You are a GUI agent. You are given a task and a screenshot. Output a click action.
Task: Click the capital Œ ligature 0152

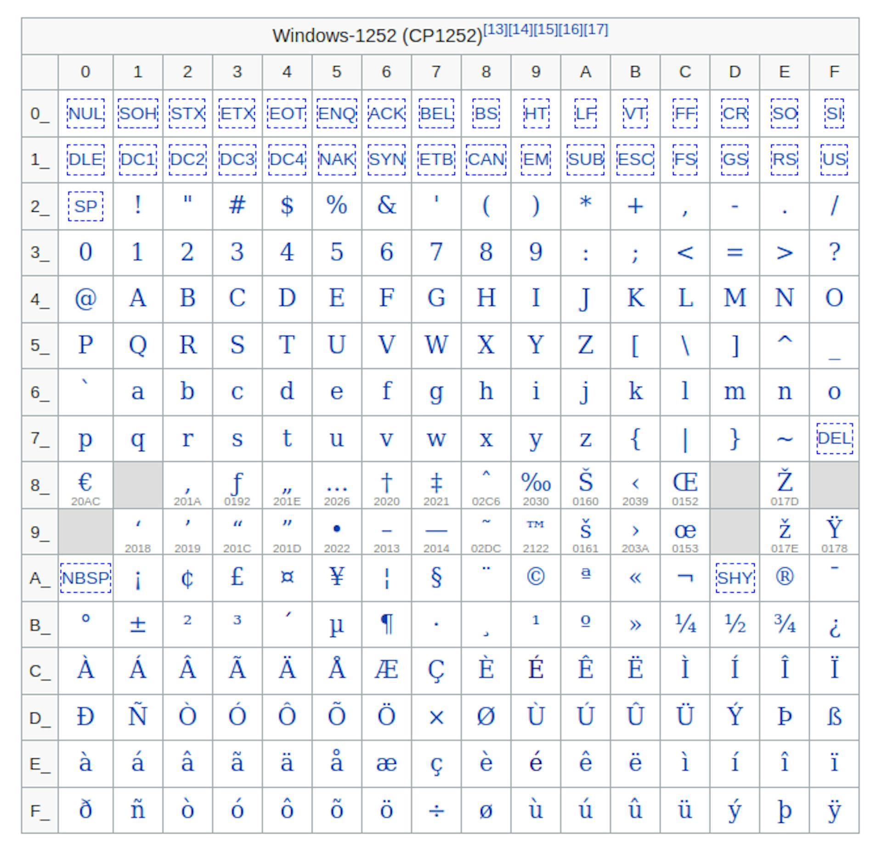click(685, 482)
